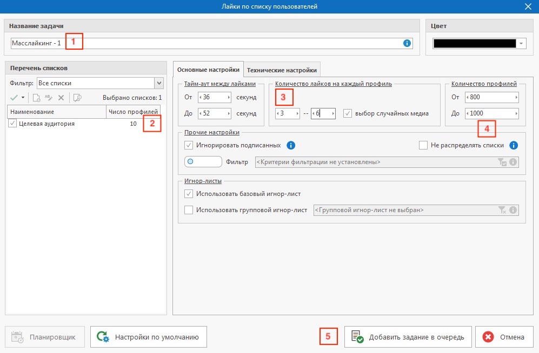Check Использовать групповой игнор-лист
This screenshot has width=539, height=353.
[188, 210]
